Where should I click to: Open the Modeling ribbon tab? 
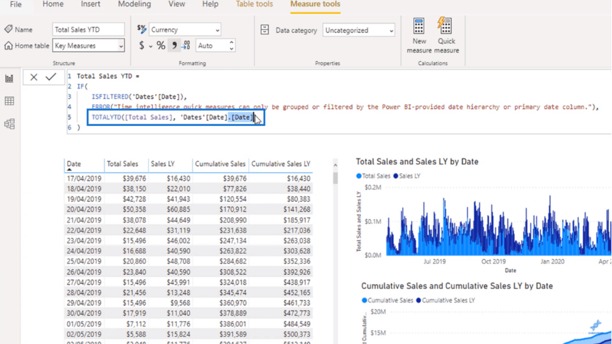134,4
